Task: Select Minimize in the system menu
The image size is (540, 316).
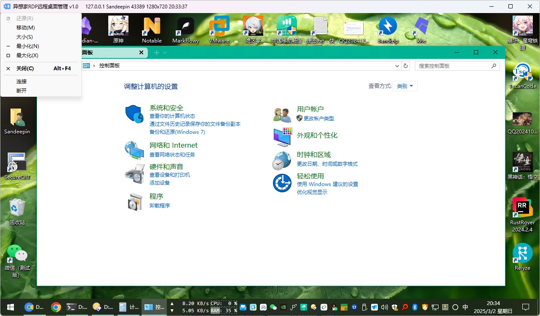Action: [x=28, y=46]
